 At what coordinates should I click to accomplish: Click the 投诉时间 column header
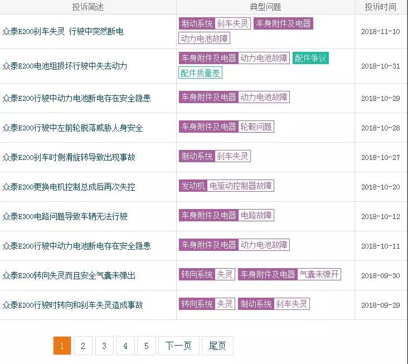point(381,7)
